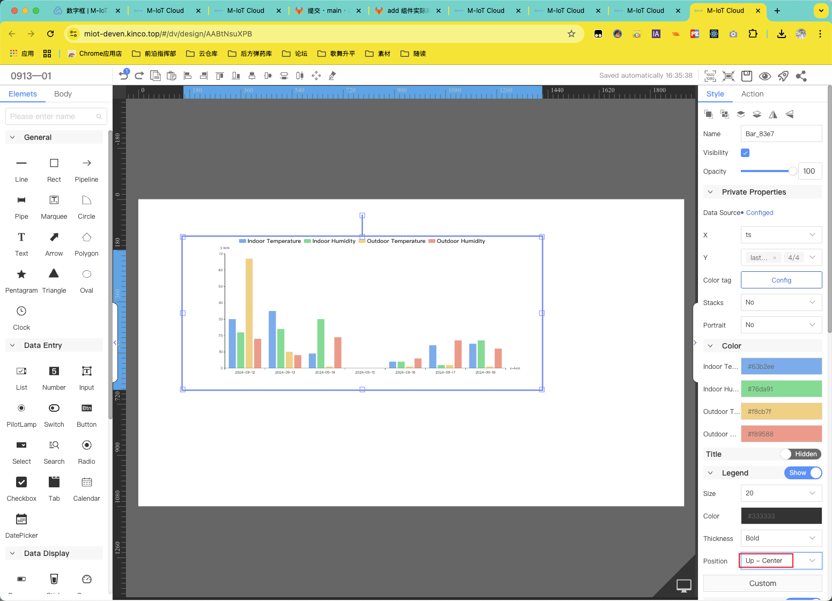Screen dimensions: 832x601
Task: Add a Marquee element
Action: 54,201
